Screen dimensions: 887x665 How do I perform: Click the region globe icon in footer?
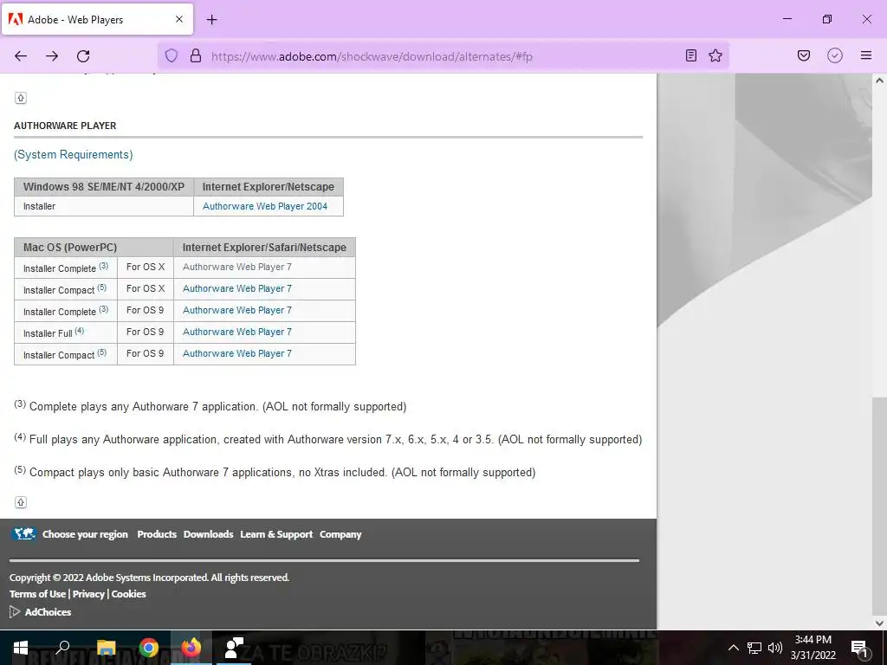pyautogui.click(x=24, y=533)
